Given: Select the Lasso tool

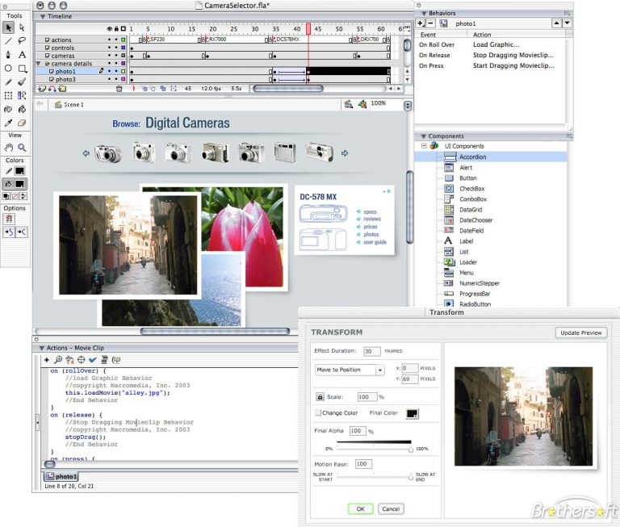Looking at the screenshot, I should (x=22, y=40).
